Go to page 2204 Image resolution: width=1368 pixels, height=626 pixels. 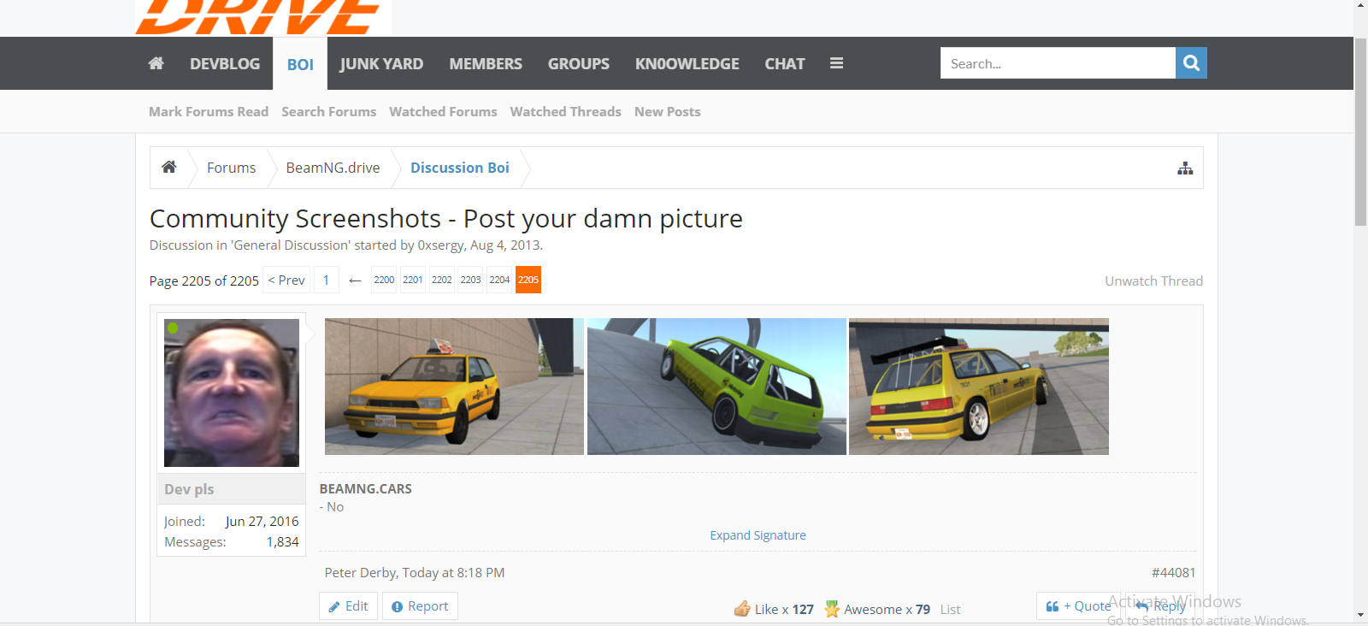pos(499,280)
